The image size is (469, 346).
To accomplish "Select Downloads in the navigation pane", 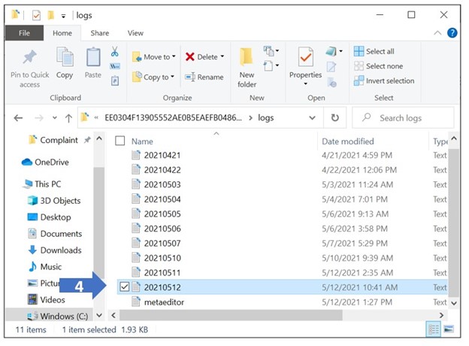I will pos(60,250).
